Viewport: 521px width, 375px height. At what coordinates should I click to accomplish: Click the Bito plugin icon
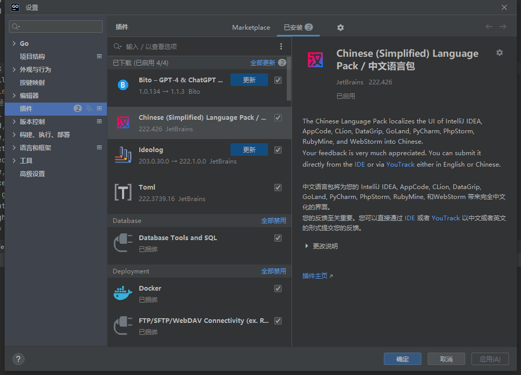123,84
